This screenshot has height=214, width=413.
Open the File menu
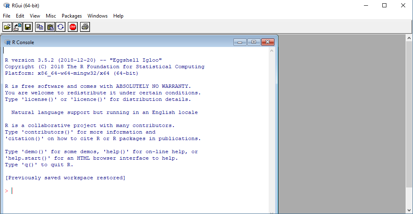(7, 16)
